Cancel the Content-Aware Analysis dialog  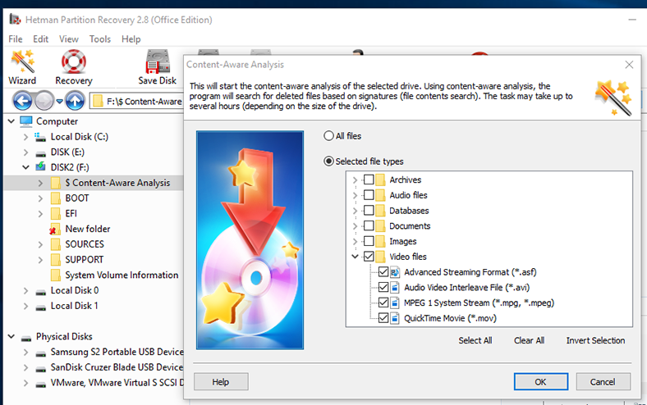[603, 381]
